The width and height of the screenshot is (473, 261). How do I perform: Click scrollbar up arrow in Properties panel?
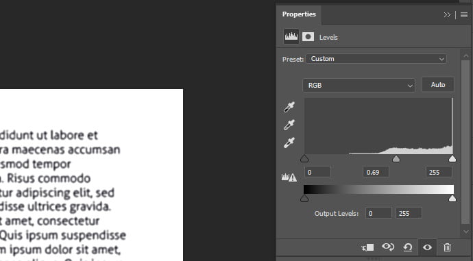[x=465, y=55]
